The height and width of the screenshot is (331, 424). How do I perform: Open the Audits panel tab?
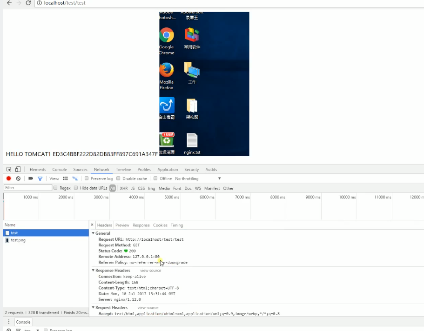pos(211,169)
